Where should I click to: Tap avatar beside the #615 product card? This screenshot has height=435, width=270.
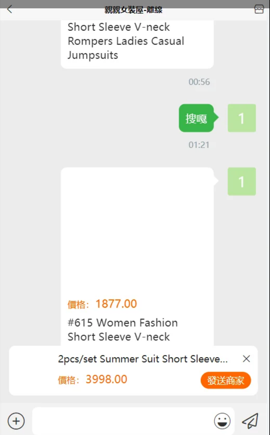[241, 181]
